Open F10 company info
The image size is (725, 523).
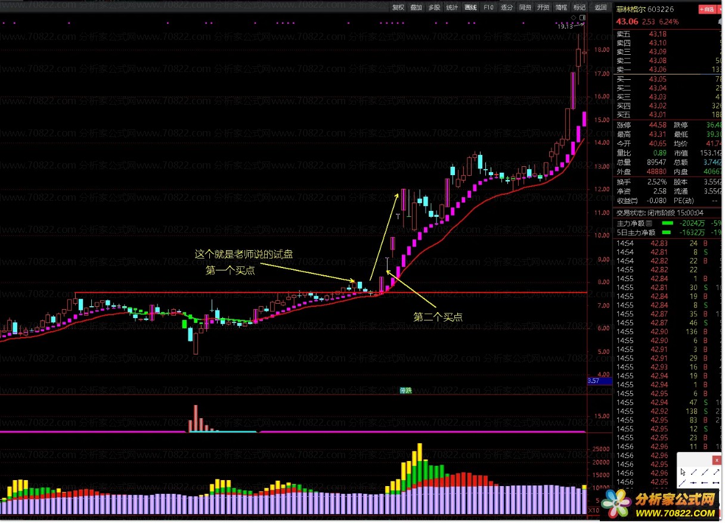[488, 8]
